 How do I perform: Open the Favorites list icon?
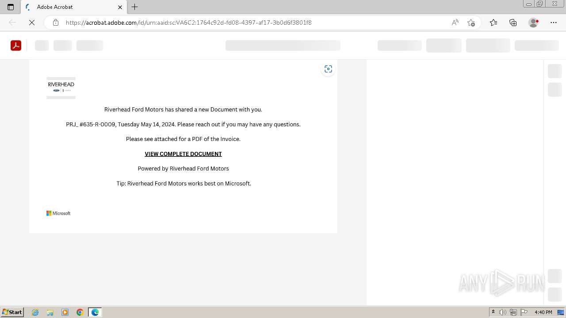pyautogui.click(x=493, y=23)
